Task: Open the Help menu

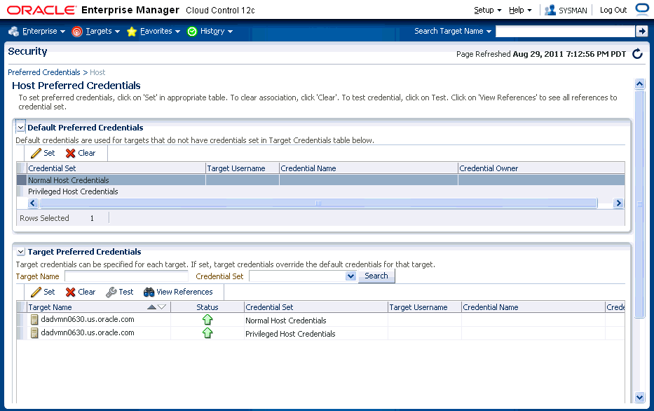Action: click(x=520, y=10)
